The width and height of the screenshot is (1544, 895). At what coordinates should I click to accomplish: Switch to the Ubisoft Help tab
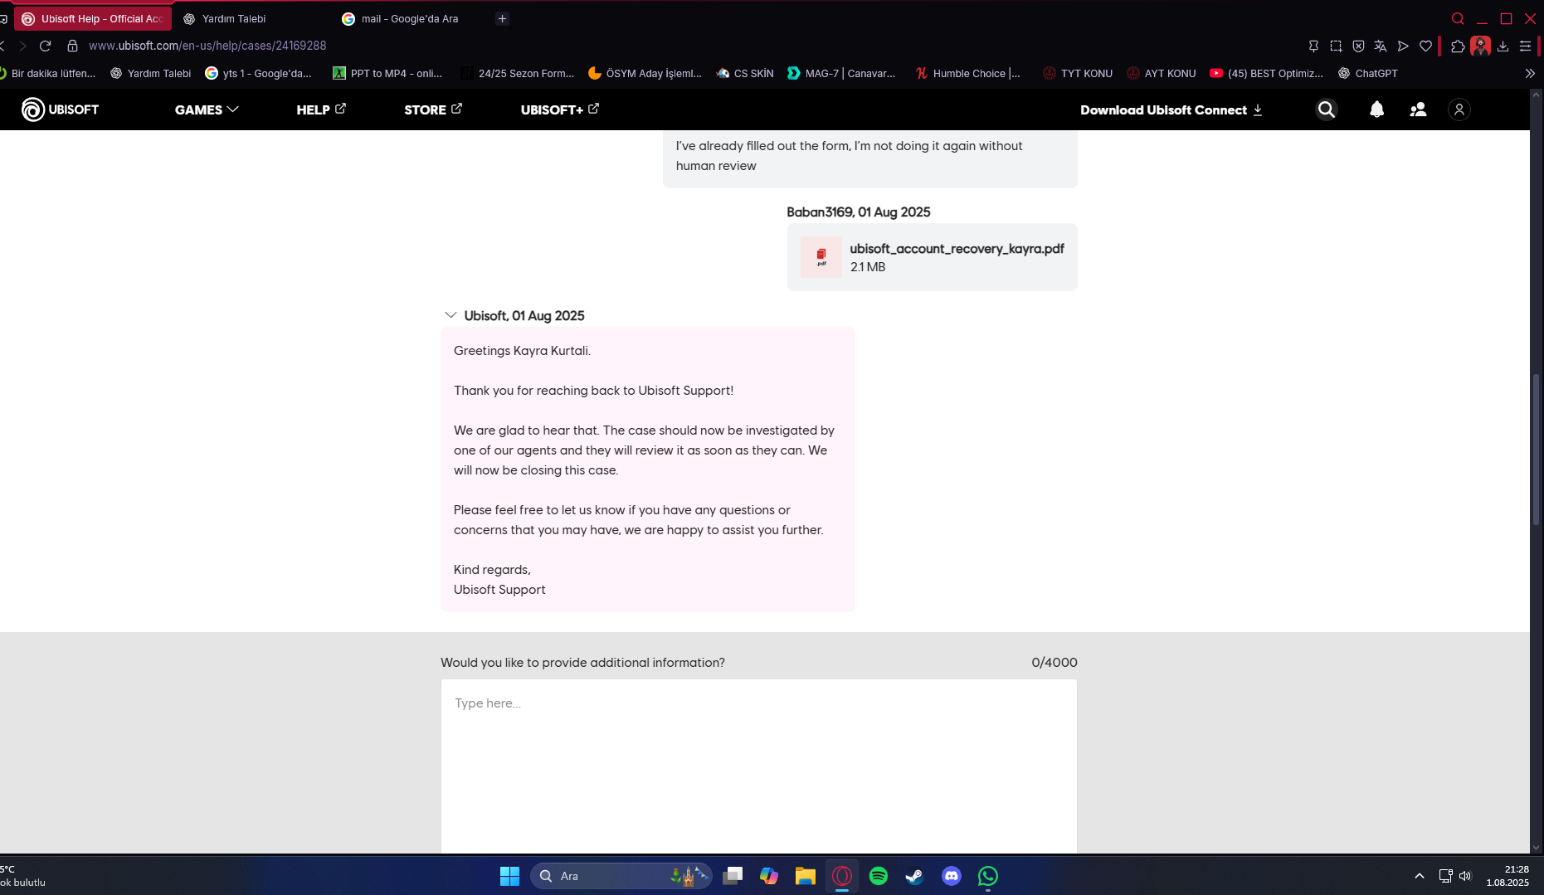(x=93, y=18)
